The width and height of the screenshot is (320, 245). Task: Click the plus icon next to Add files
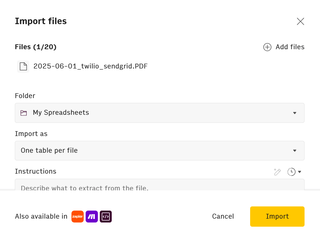[267, 47]
